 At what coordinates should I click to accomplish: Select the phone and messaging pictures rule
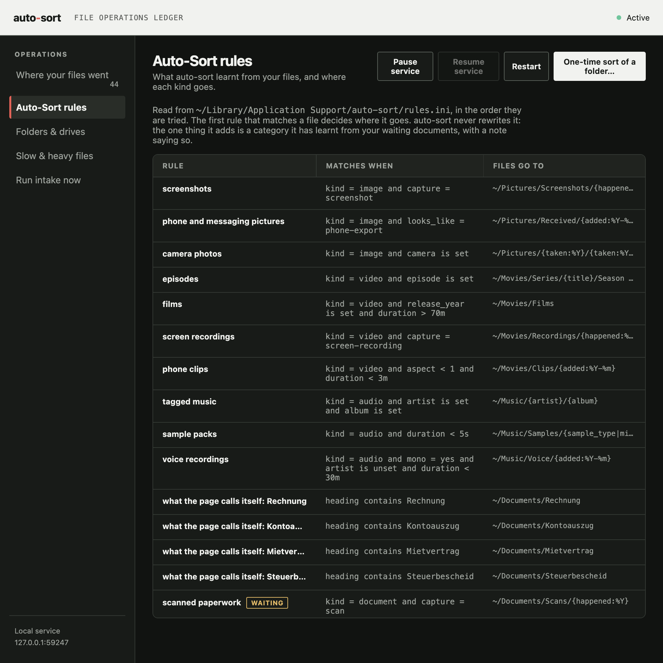[x=223, y=221]
